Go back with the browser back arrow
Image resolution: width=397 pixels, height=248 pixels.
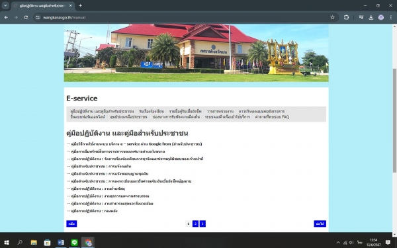(6, 17)
